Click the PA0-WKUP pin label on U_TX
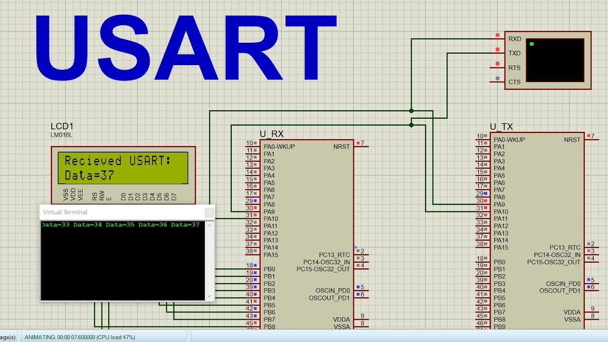The height and width of the screenshot is (342, 608). (x=510, y=140)
